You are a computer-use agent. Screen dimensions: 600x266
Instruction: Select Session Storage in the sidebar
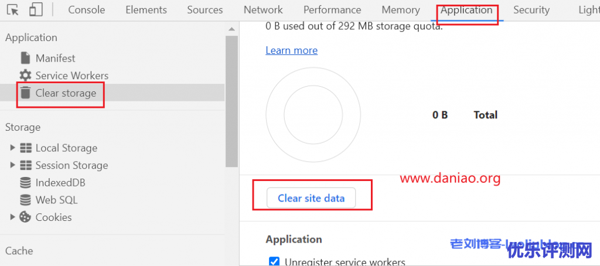coord(71,165)
